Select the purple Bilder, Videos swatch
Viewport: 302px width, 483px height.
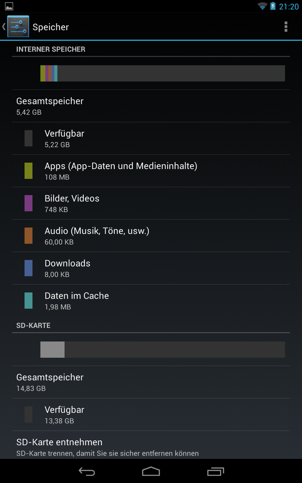pyautogui.click(x=28, y=203)
